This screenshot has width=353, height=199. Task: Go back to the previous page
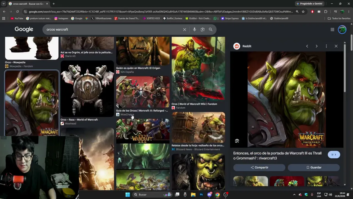(4, 12)
